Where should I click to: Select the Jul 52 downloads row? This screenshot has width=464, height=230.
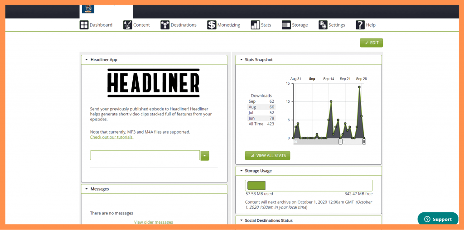click(261, 113)
